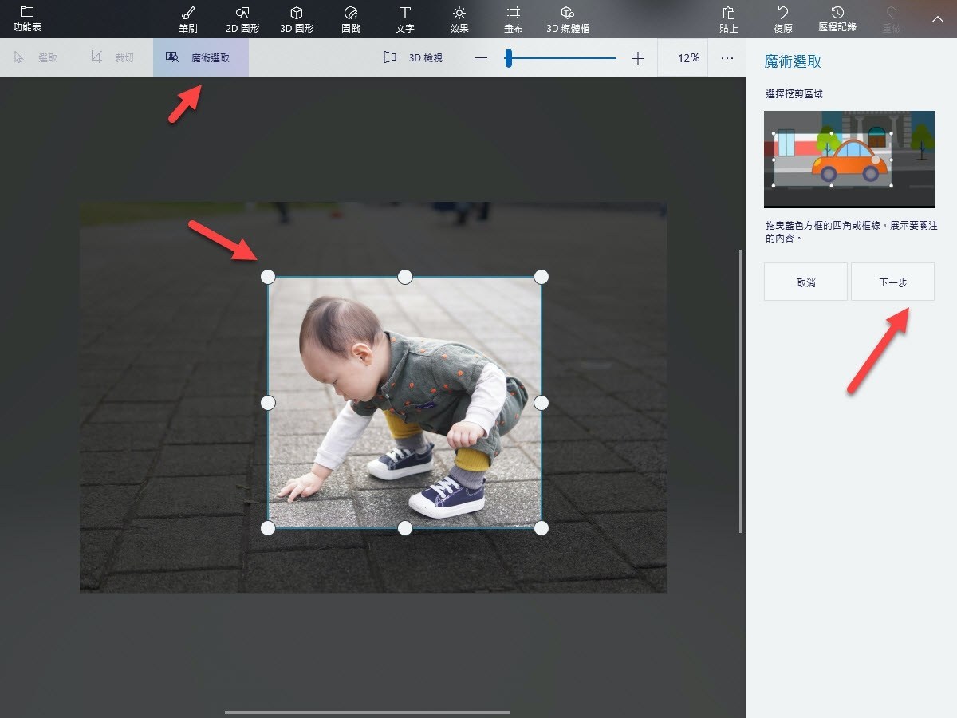Image resolution: width=957 pixels, height=718 pixels.
Task: Open the 2D 圖形 shapes tool
Action: click(242, 19)
